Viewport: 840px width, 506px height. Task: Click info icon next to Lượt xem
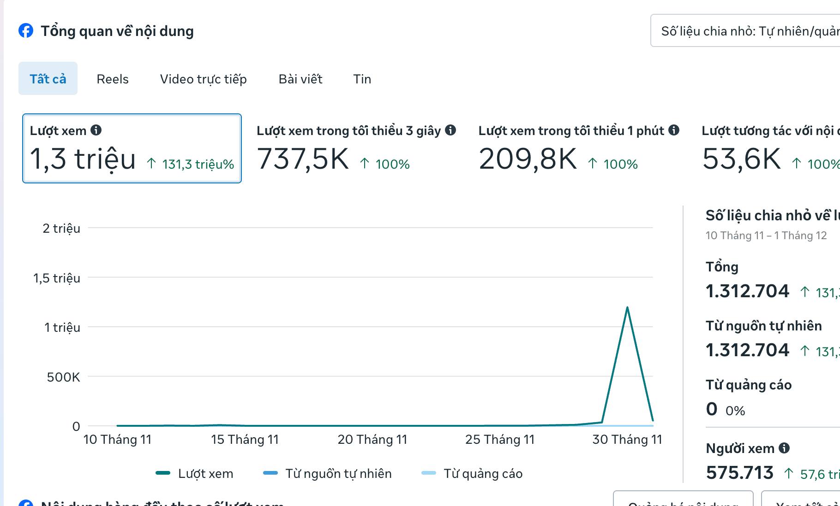click(x=96, y=130)
